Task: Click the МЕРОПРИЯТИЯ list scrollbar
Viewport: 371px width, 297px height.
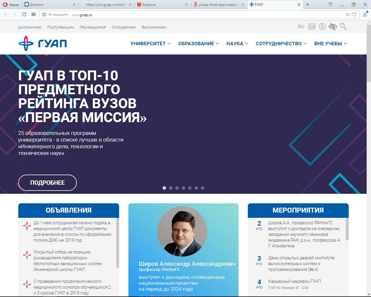Action: pos(347,229)
